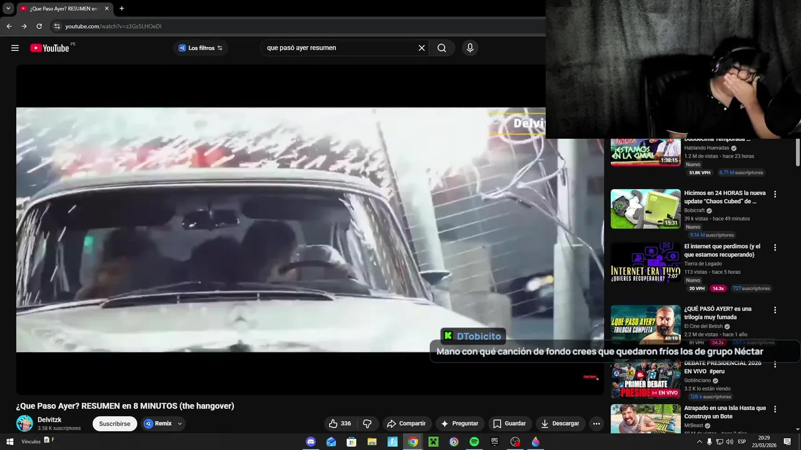Open Microsoft Store from the taskbar

pyautogui.click(x=352, y=442)
